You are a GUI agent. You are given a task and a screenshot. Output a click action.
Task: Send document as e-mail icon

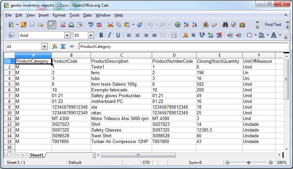[x=41, y=25]
